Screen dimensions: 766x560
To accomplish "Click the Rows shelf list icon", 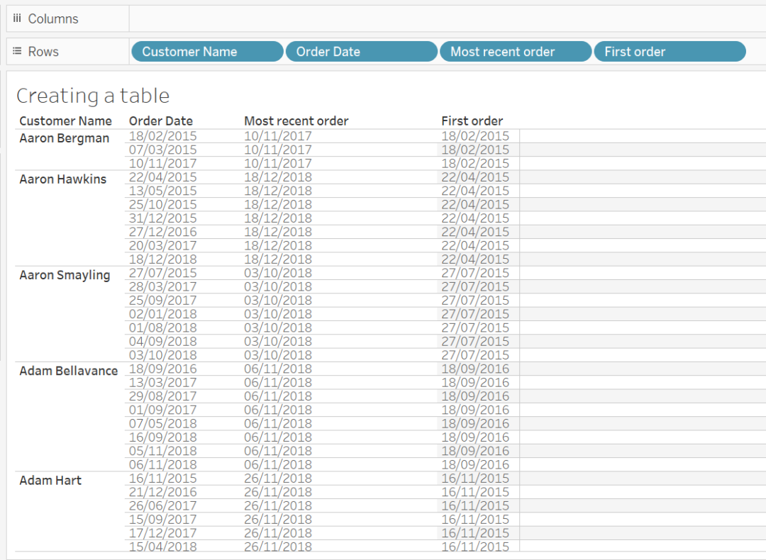I will [x=17, y=50].
